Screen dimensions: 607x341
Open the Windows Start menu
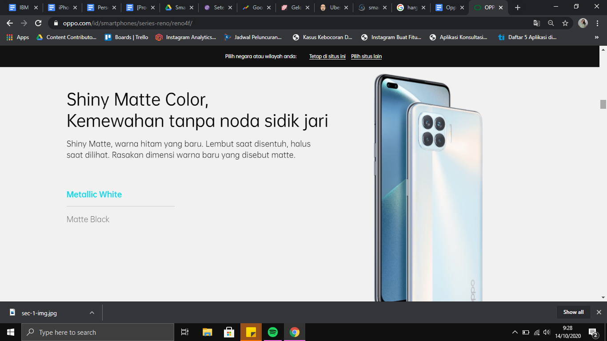tap(11, 332)
